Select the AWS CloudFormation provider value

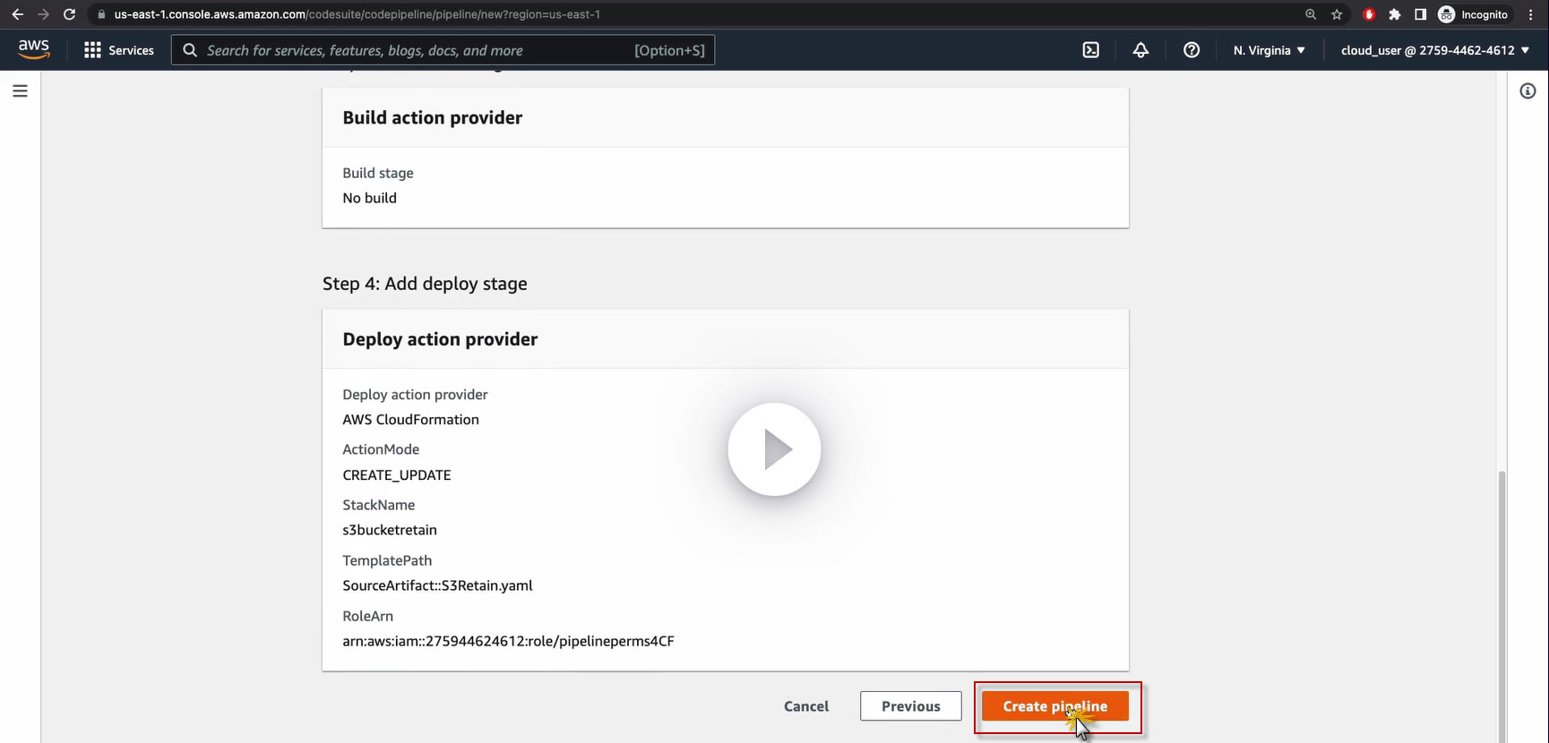click(410, 420)
